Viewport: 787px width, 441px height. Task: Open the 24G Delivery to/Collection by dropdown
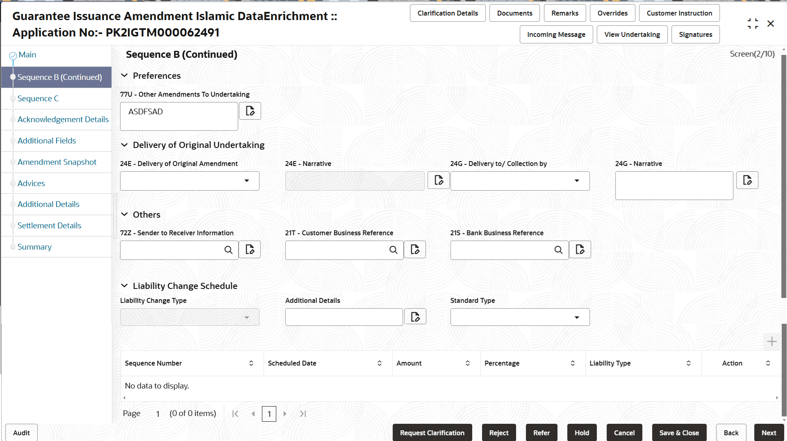pyautogui.click(x=577, y=181)
